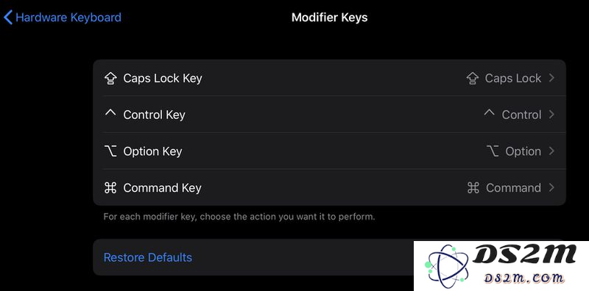Click the Caps Lock arrow icon on left
The image size is (589, 291).
click(x=110, y=78)
